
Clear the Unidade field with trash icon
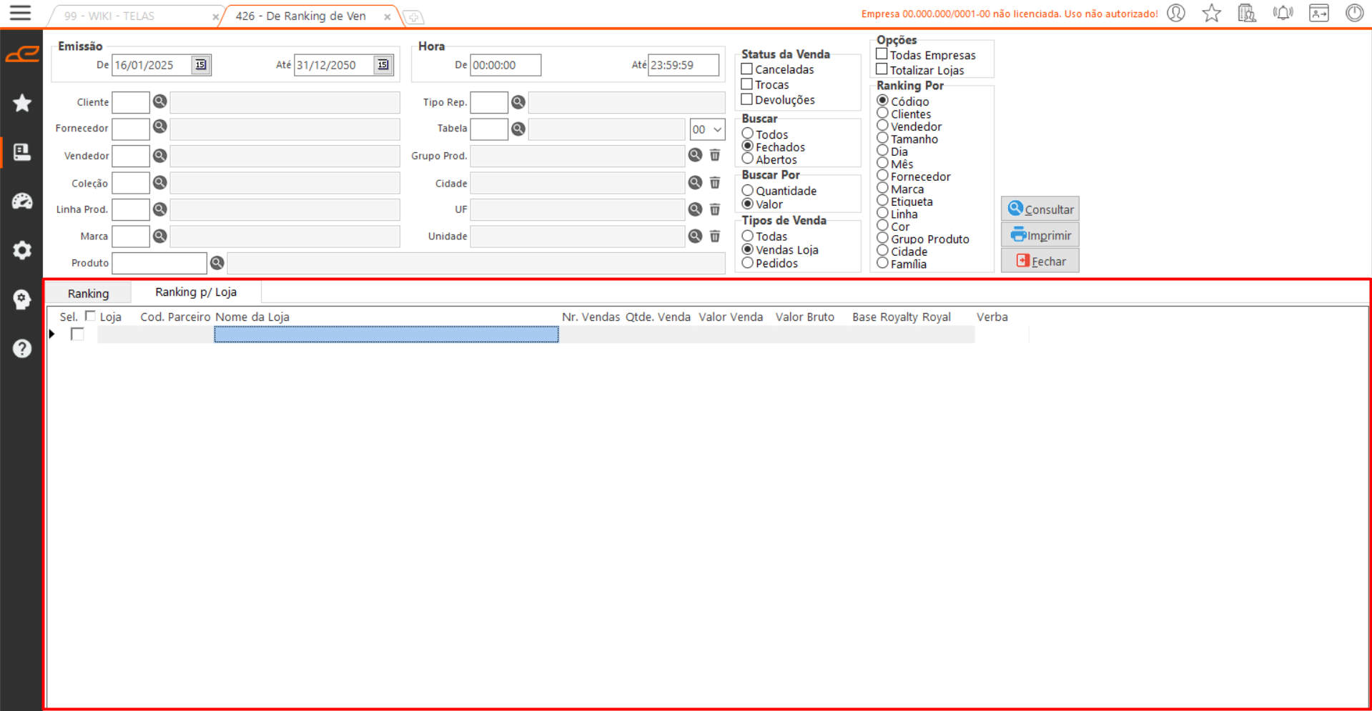click(x=714, y=237)
